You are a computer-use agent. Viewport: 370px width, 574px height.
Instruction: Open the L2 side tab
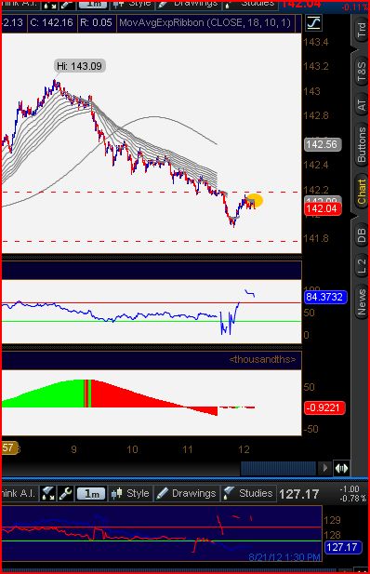pyautogui.click(x=361, y=266)
